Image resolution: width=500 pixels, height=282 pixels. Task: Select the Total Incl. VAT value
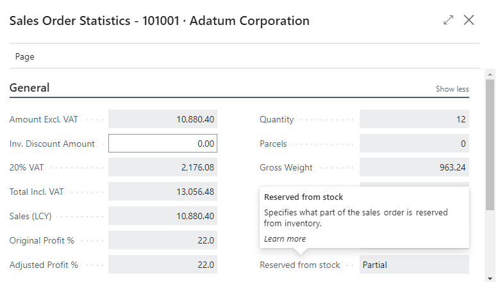(163, 192)
